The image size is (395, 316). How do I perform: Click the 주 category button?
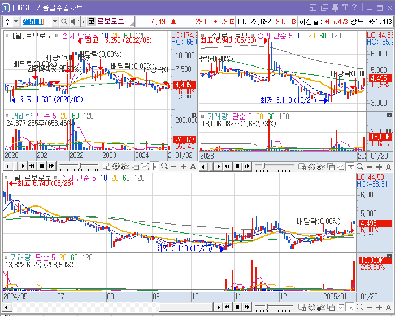(7, 21)
